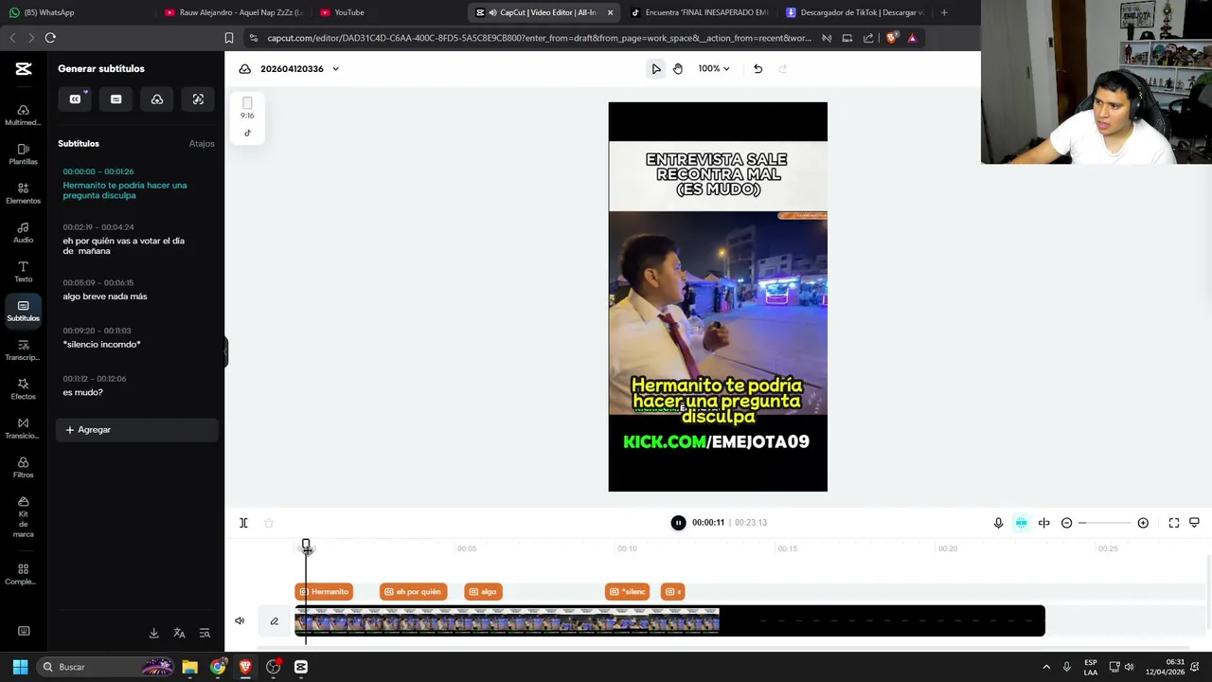Open the Atajos shortcuts link
The image size is (1212, 682).
[x=202, y=144]
